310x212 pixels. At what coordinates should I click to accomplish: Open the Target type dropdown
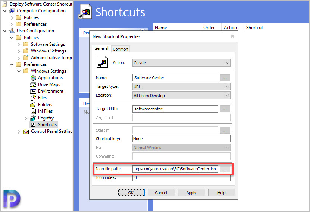pyautogui.click(x=181, y=87)
